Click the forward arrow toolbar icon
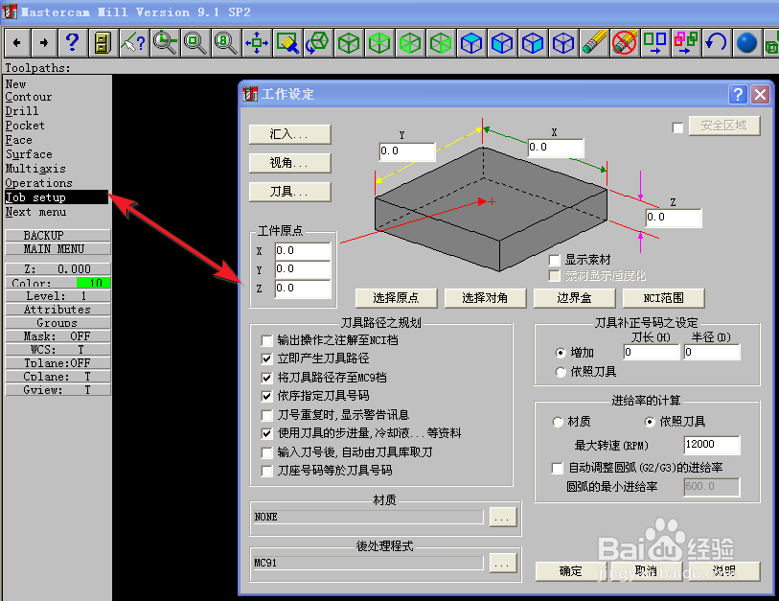 click(44, 43)
